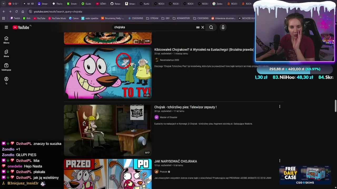Click the site info icon in address bar
The height and width of the screenshot is (189, 337).
(x=30, y=12)
